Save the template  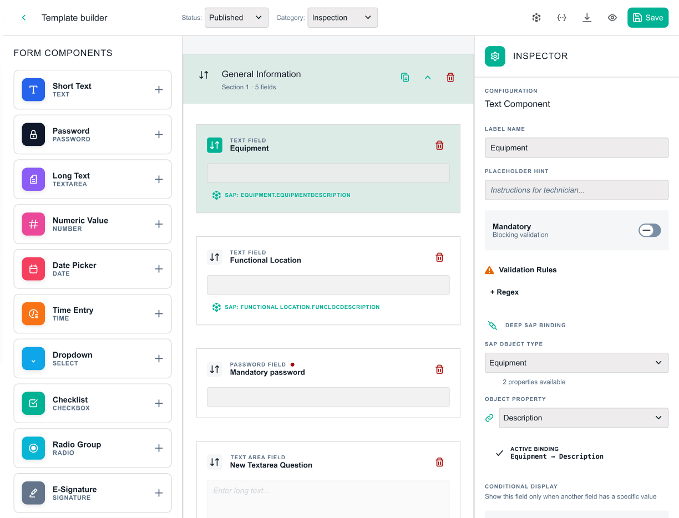coord(648,18)
